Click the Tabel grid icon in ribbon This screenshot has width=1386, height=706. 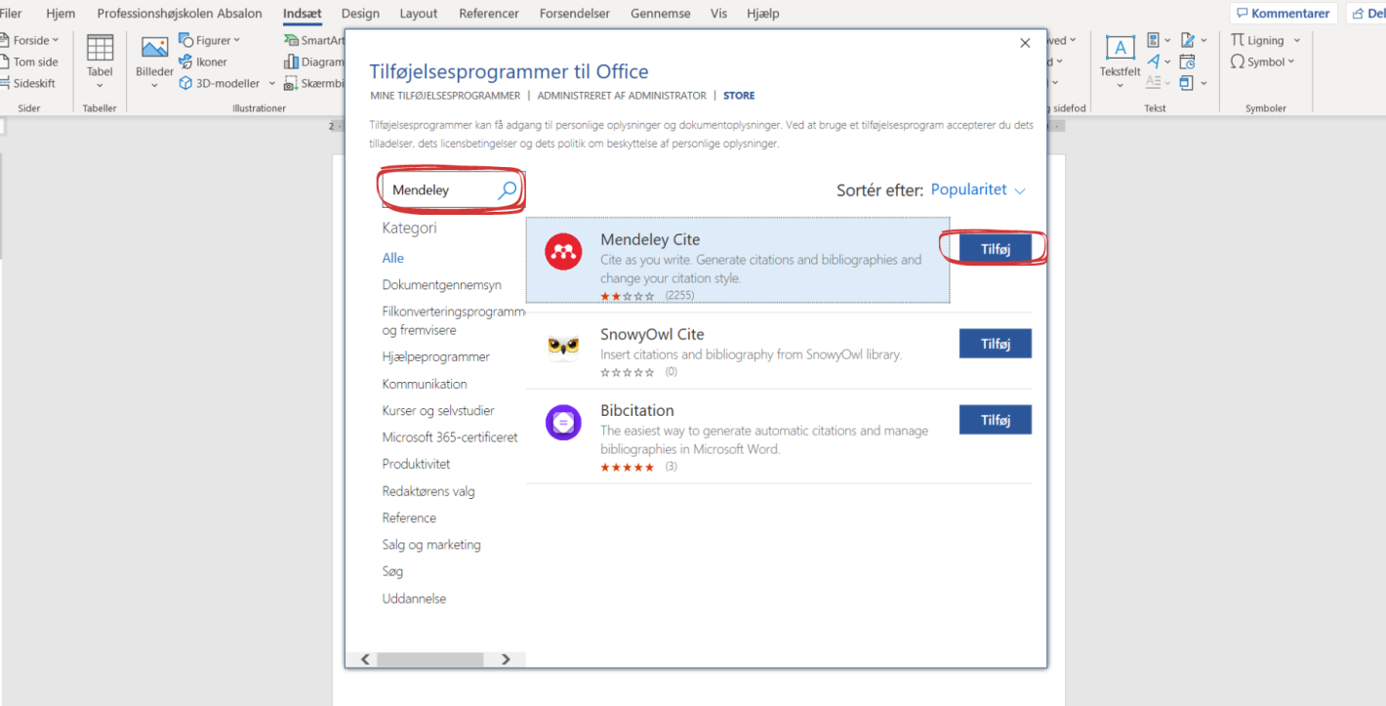[100, 48]
